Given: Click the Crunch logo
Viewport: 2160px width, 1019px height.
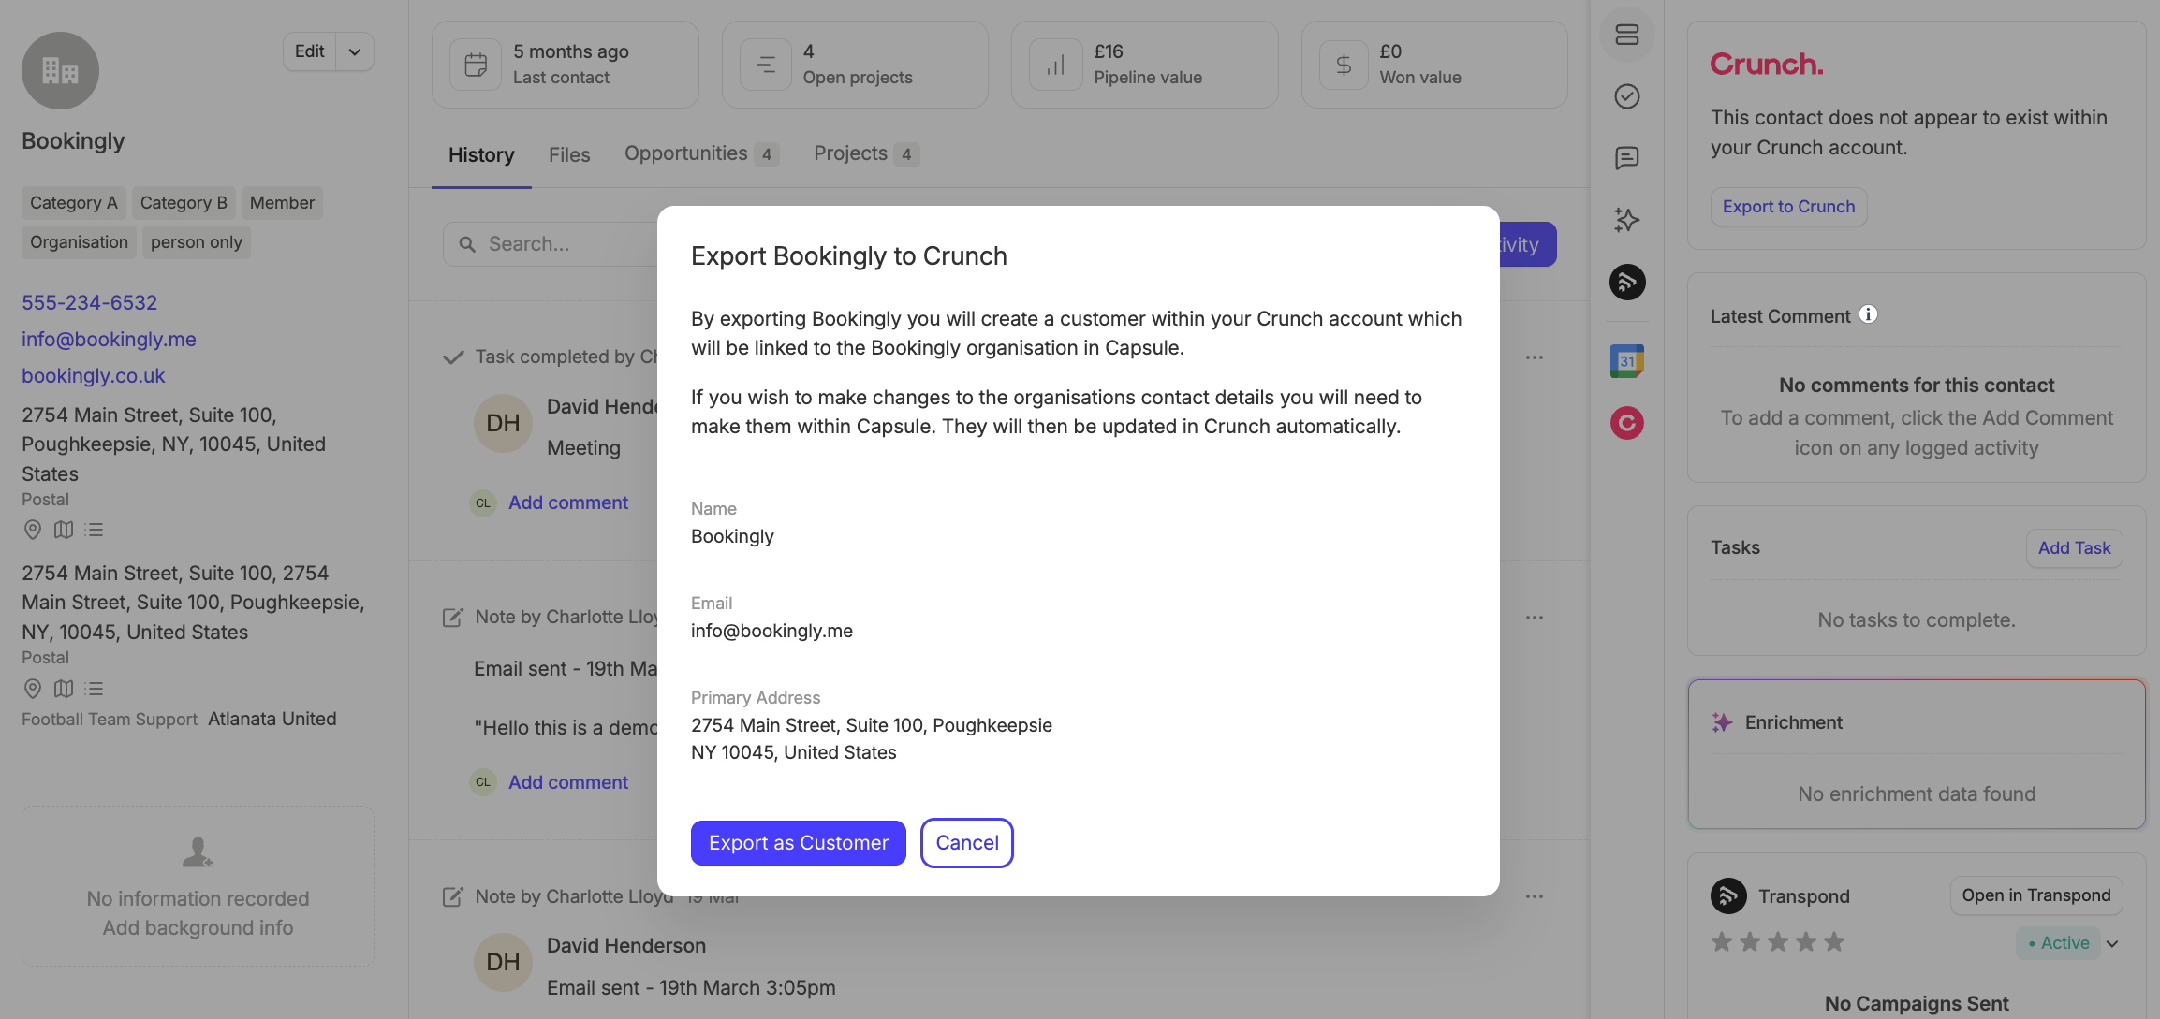Looking at the screenshot, I should pos(1766,65).
